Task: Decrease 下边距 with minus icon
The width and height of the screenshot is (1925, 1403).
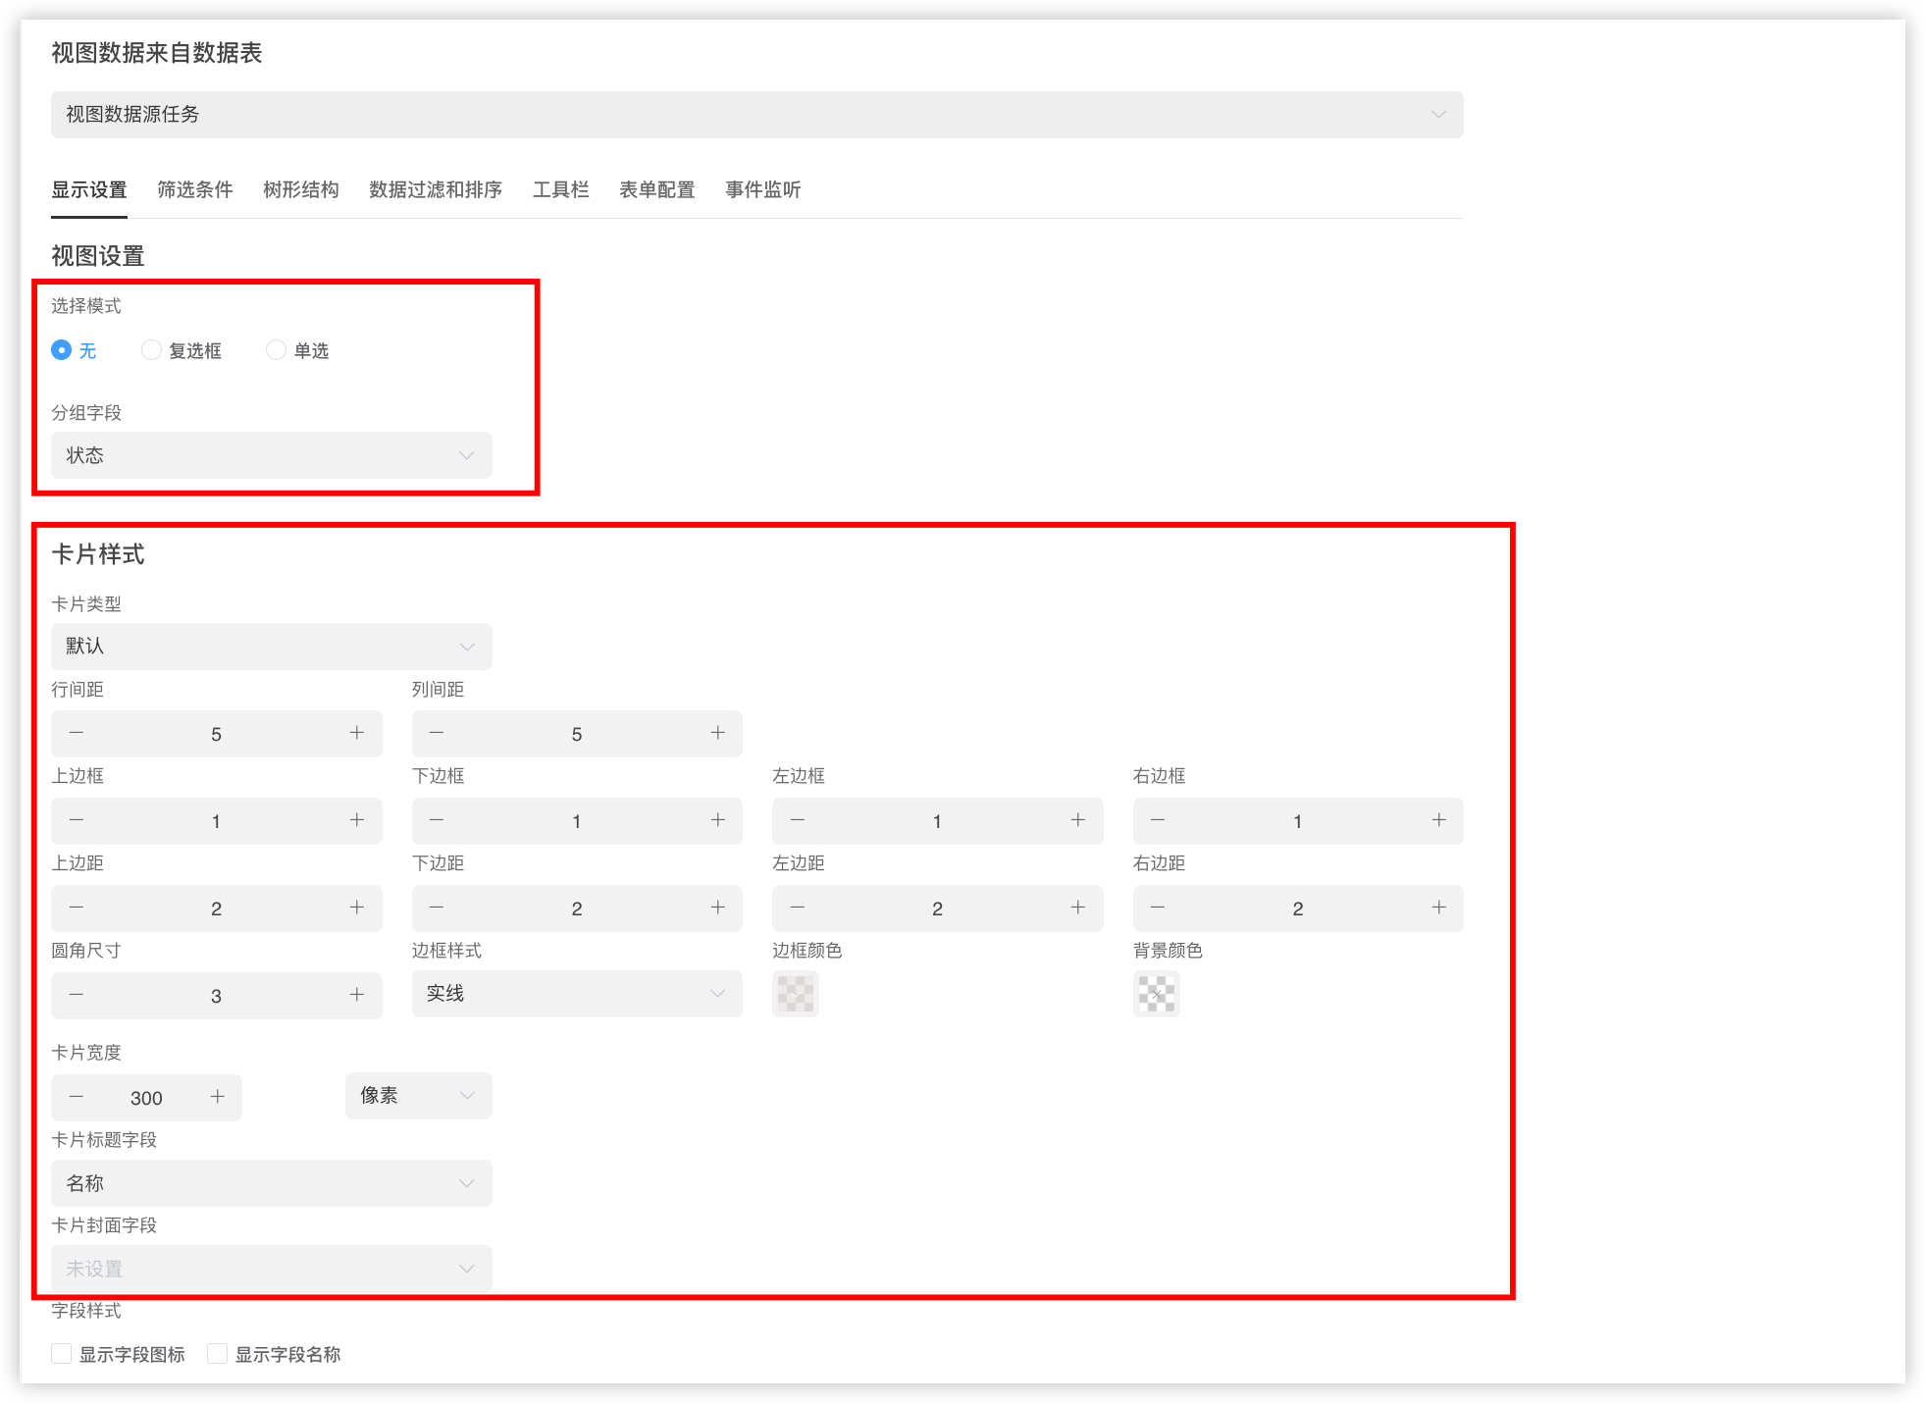Action: tap(437, 908)
